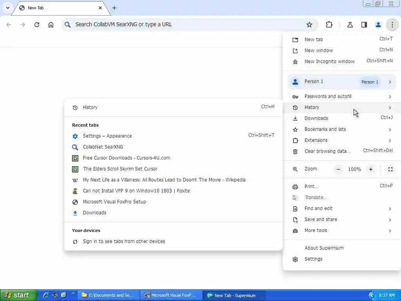Open Clear browsing data dialog
401x301 pixels.
pos(342,151)
